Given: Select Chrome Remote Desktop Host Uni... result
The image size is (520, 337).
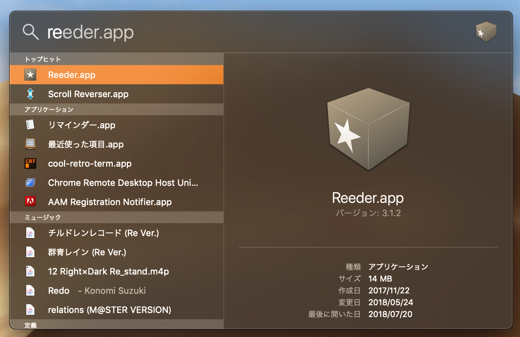Looking at the screenshot, I should point(117,183).
